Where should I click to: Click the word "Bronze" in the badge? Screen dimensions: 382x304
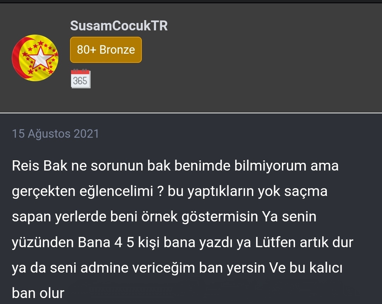coord(117,50)
